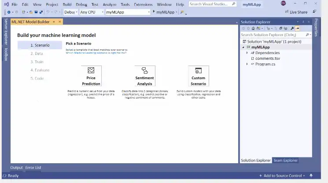Open the Error List tab
The image size is (328, 183).
click(33, 168)
